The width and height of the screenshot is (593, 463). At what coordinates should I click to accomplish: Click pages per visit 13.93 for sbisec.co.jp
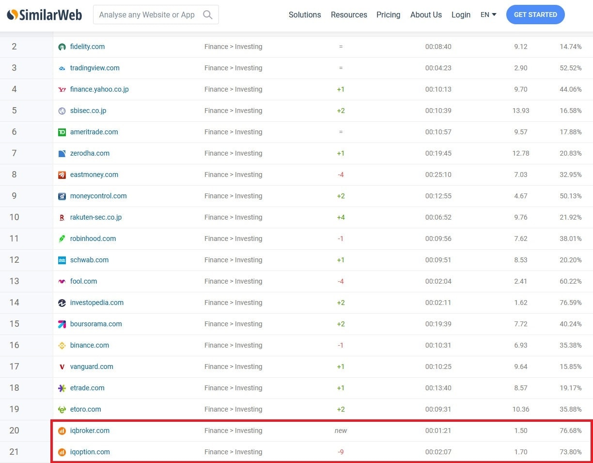(x=520, y=111)
